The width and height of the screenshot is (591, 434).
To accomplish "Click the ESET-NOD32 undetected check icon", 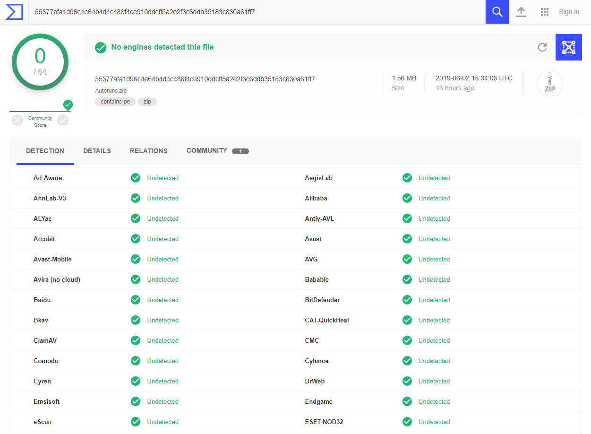I will click(407, 422).
